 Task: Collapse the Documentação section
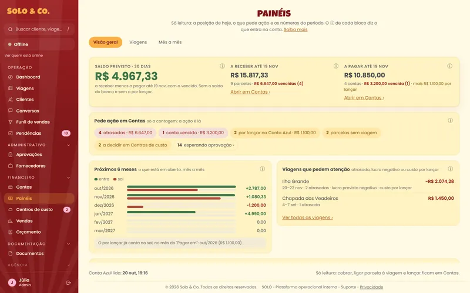coord(68,244)
